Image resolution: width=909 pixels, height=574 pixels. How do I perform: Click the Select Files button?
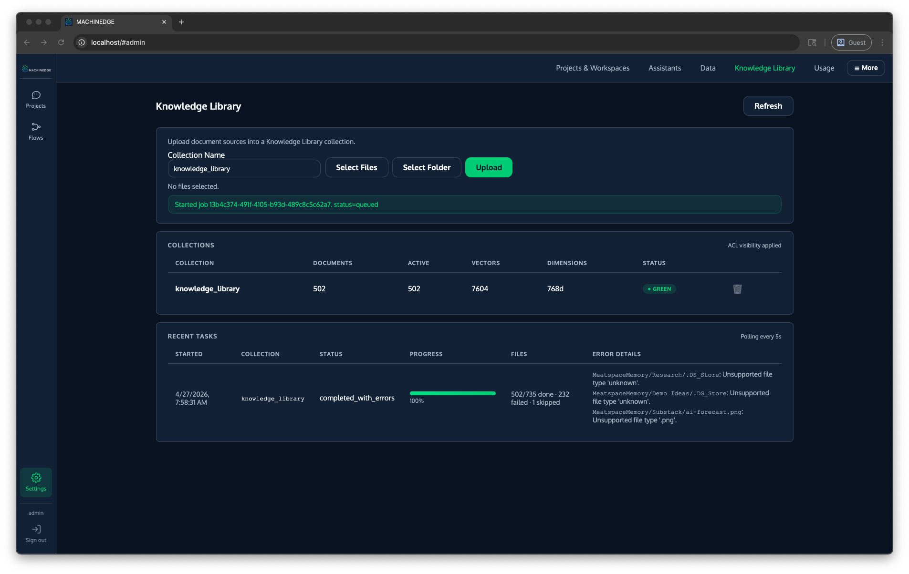click(356, 167)
